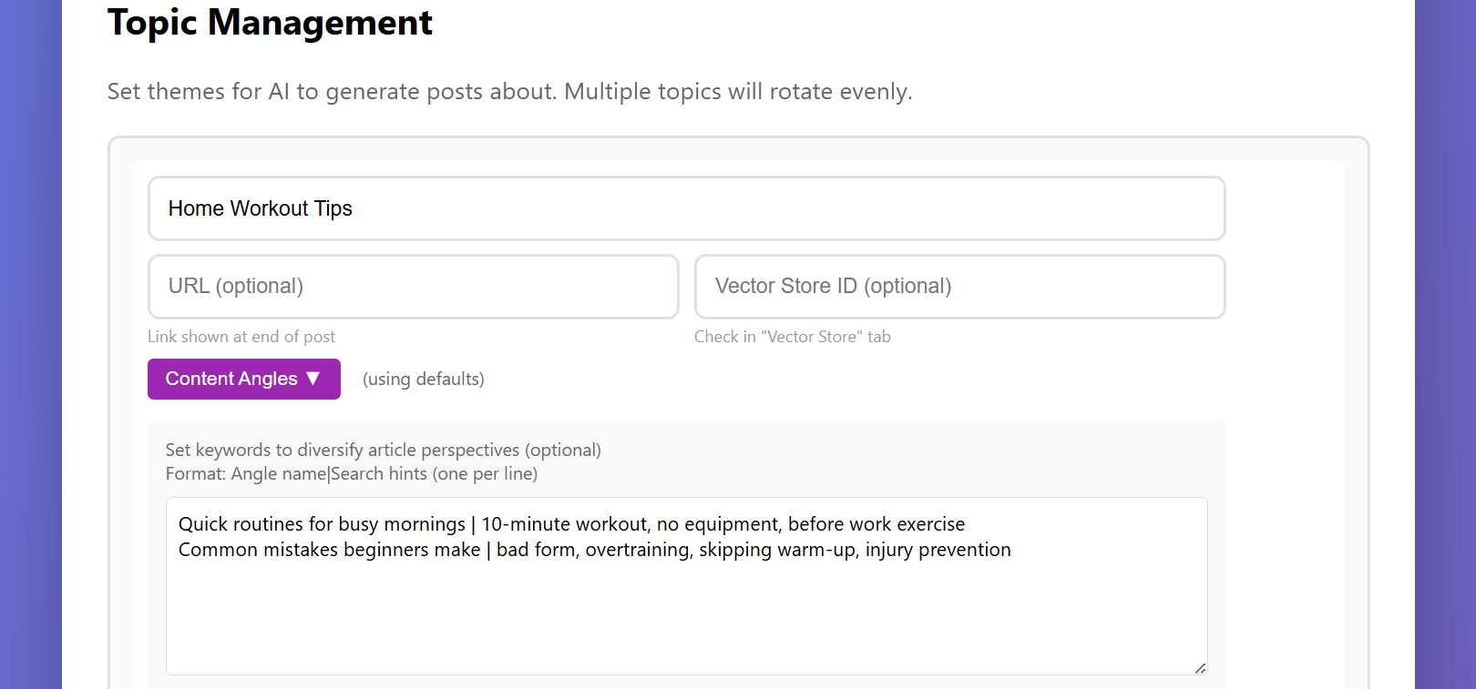Place cursor in "Common mistakes beginners make"
This screenshot has width=1476, height=689.
(x=329, y=550)
